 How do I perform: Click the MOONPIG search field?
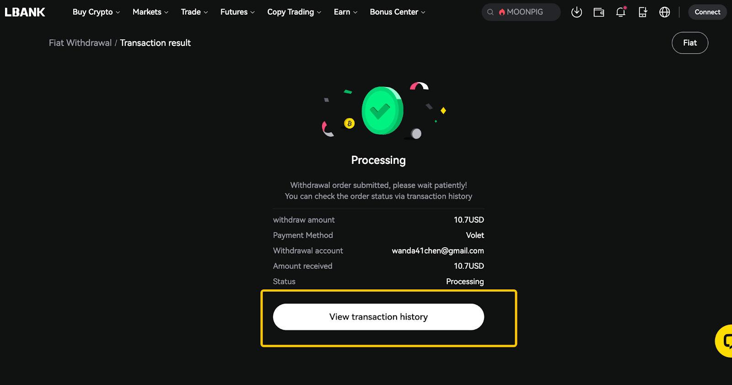click(521, 12)
